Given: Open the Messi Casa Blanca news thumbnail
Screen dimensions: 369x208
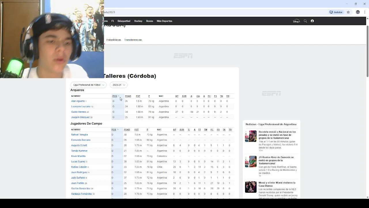Looking at the screenshot, I should [251, 187].
